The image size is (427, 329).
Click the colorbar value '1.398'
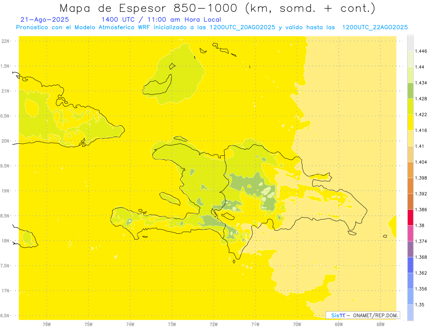click(x=422, y=178)
